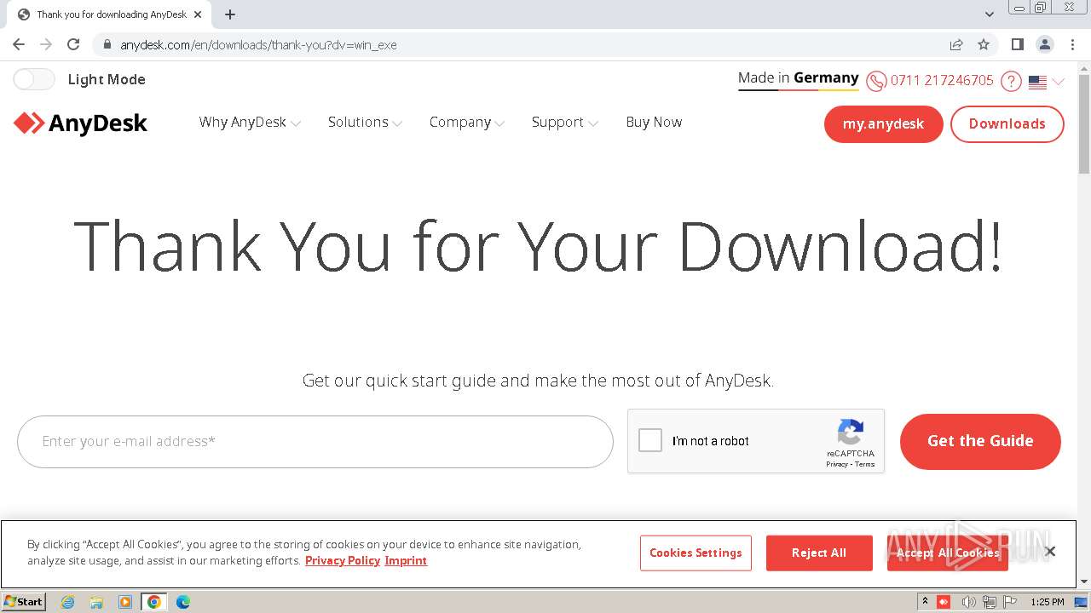1091x613 pixels.
Task: Open a new tab with plus icon
Action: pos(230,14)
